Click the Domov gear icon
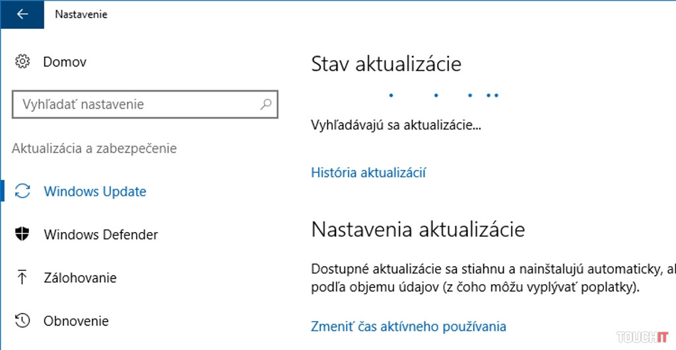The width and height of the screenshot is (676, 350). point(22,62)
